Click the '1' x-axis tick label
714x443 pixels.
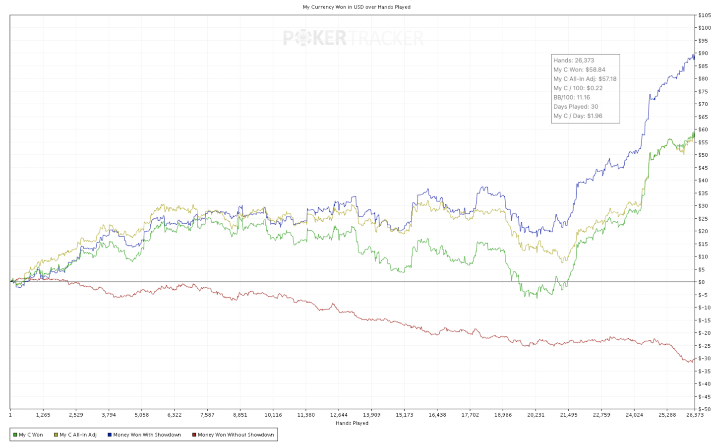coord(10,415)
